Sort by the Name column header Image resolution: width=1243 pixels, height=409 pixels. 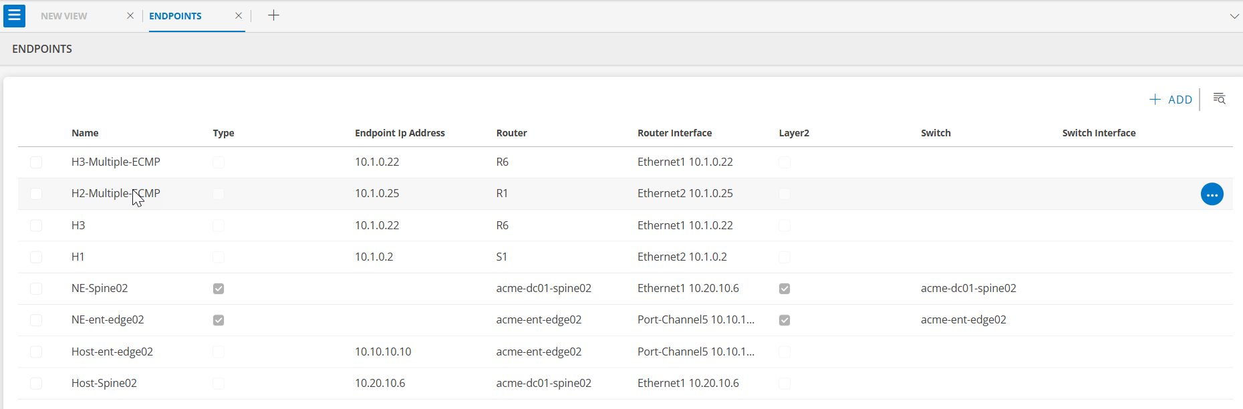click(x=85, y=133)
